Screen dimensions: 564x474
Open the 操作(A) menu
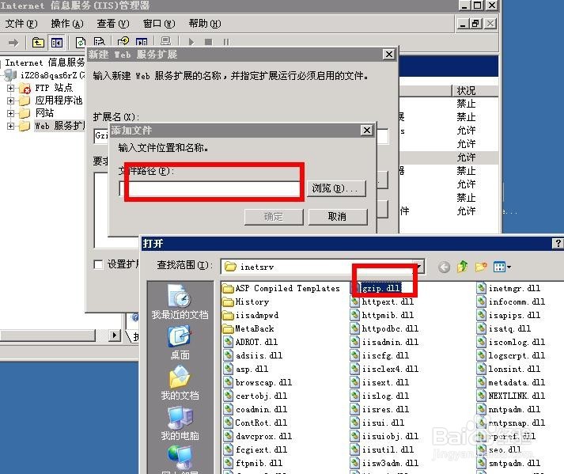tap(67, 24)
